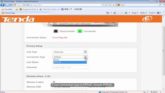
Task: Choose IPoE from the connection type list
Action: (x=70, y=60)
